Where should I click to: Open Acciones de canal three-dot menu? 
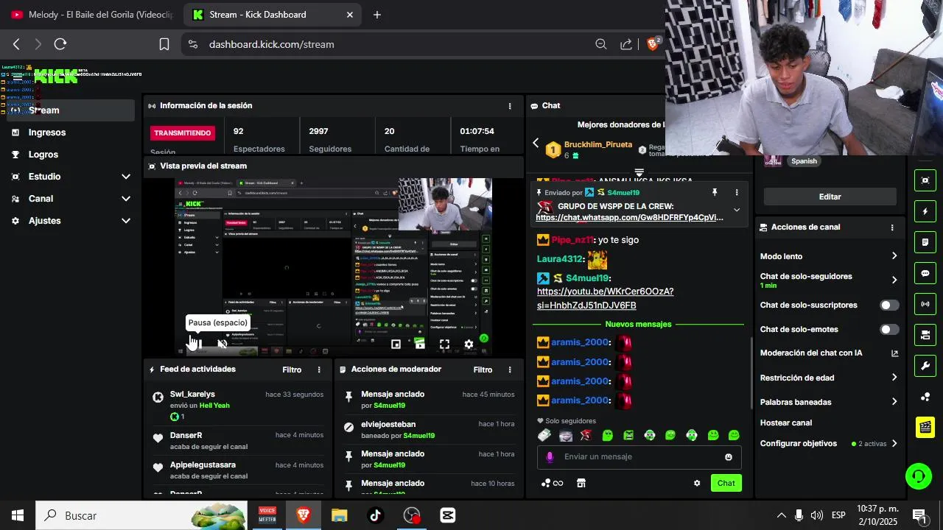(x=892, y=227)
